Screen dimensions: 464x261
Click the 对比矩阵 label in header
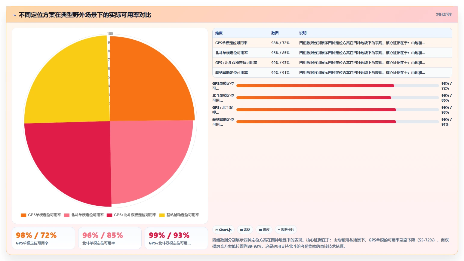click(444, 14)
